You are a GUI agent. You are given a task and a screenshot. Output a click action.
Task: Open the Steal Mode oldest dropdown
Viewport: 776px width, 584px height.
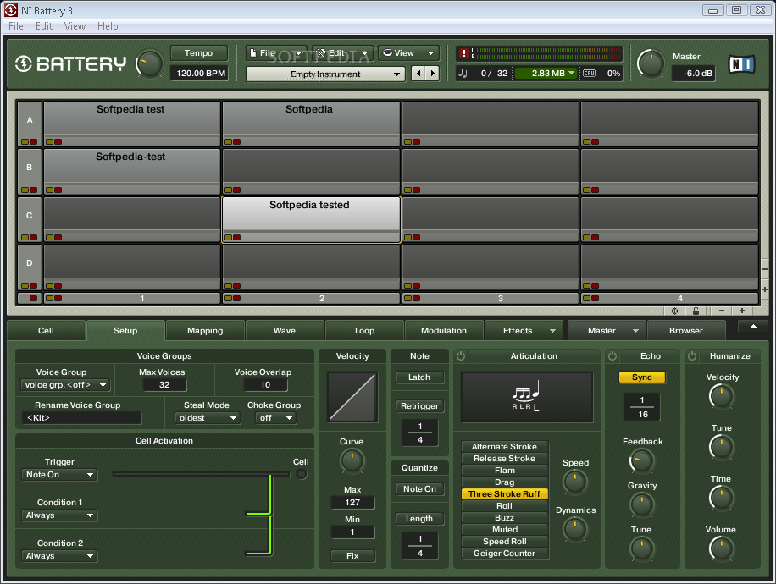[x=208, y=418]
